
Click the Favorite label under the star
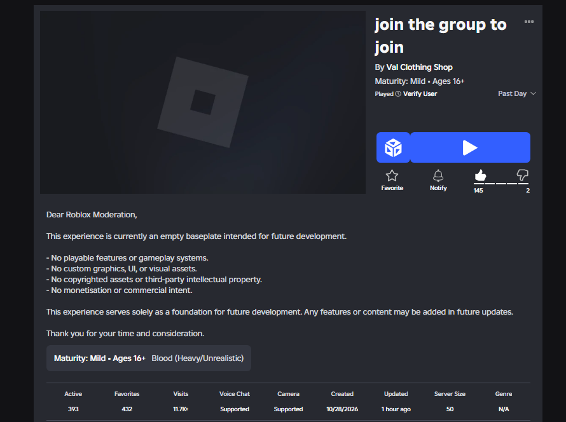click(392, 188)
